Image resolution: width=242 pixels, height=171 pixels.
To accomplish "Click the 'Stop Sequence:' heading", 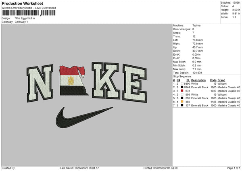I will [182, 76].
